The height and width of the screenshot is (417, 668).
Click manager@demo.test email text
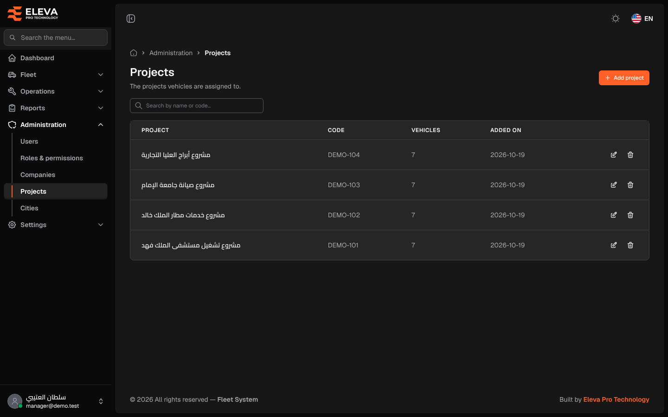point(52,406)
